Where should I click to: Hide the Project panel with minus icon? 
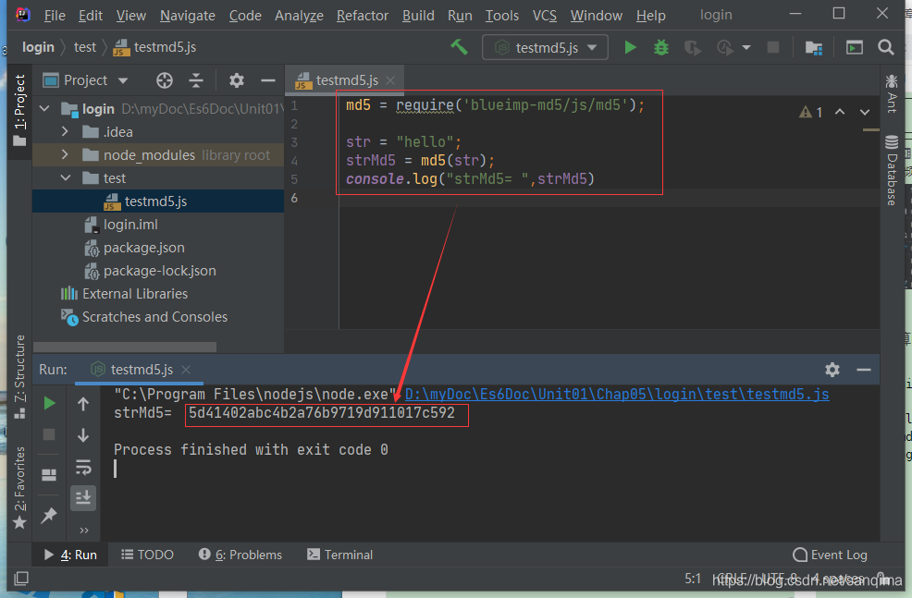(268, 80)
